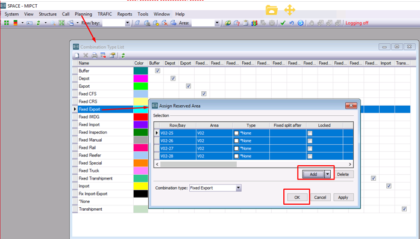
Task: Open the TRAFIC menu
Action: point(105,14)
